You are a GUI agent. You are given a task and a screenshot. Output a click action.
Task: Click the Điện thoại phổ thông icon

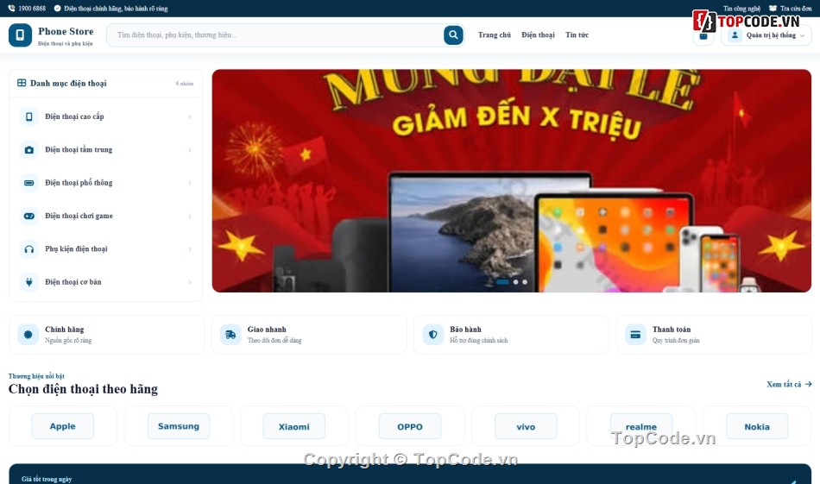(x=29, y=183)
